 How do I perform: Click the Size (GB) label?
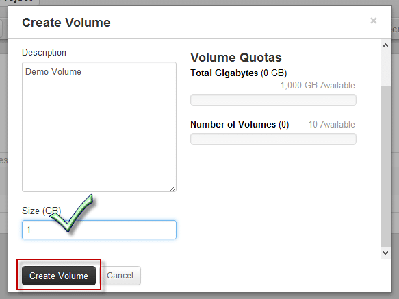pyautogui.click(x=42, y=211)
